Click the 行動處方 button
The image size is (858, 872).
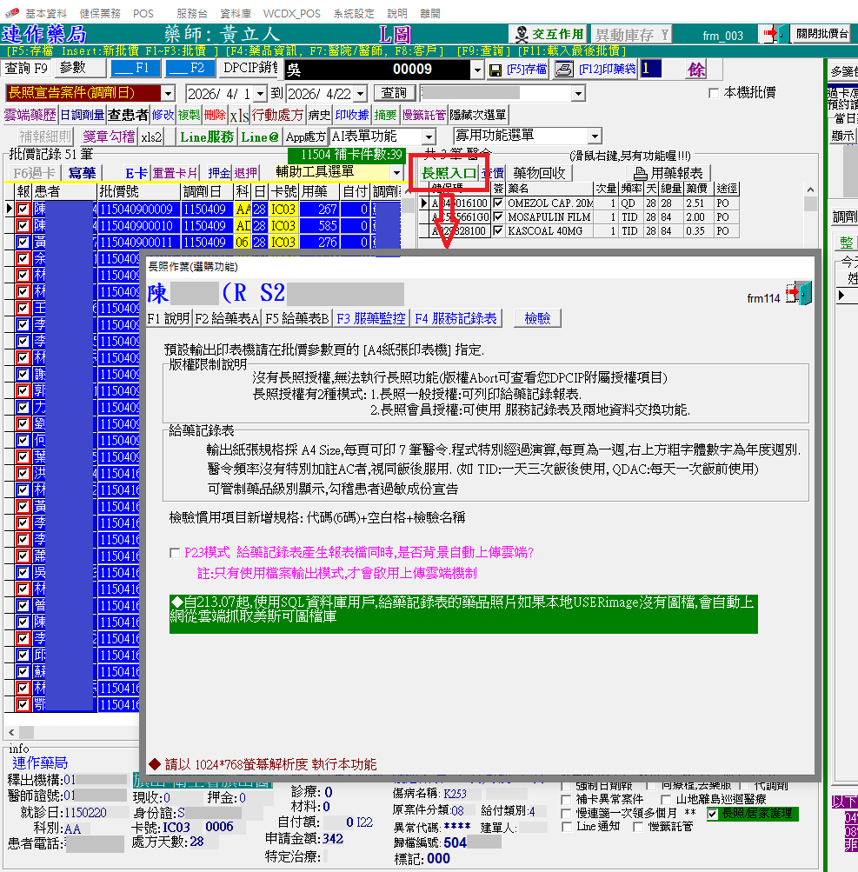277,115
